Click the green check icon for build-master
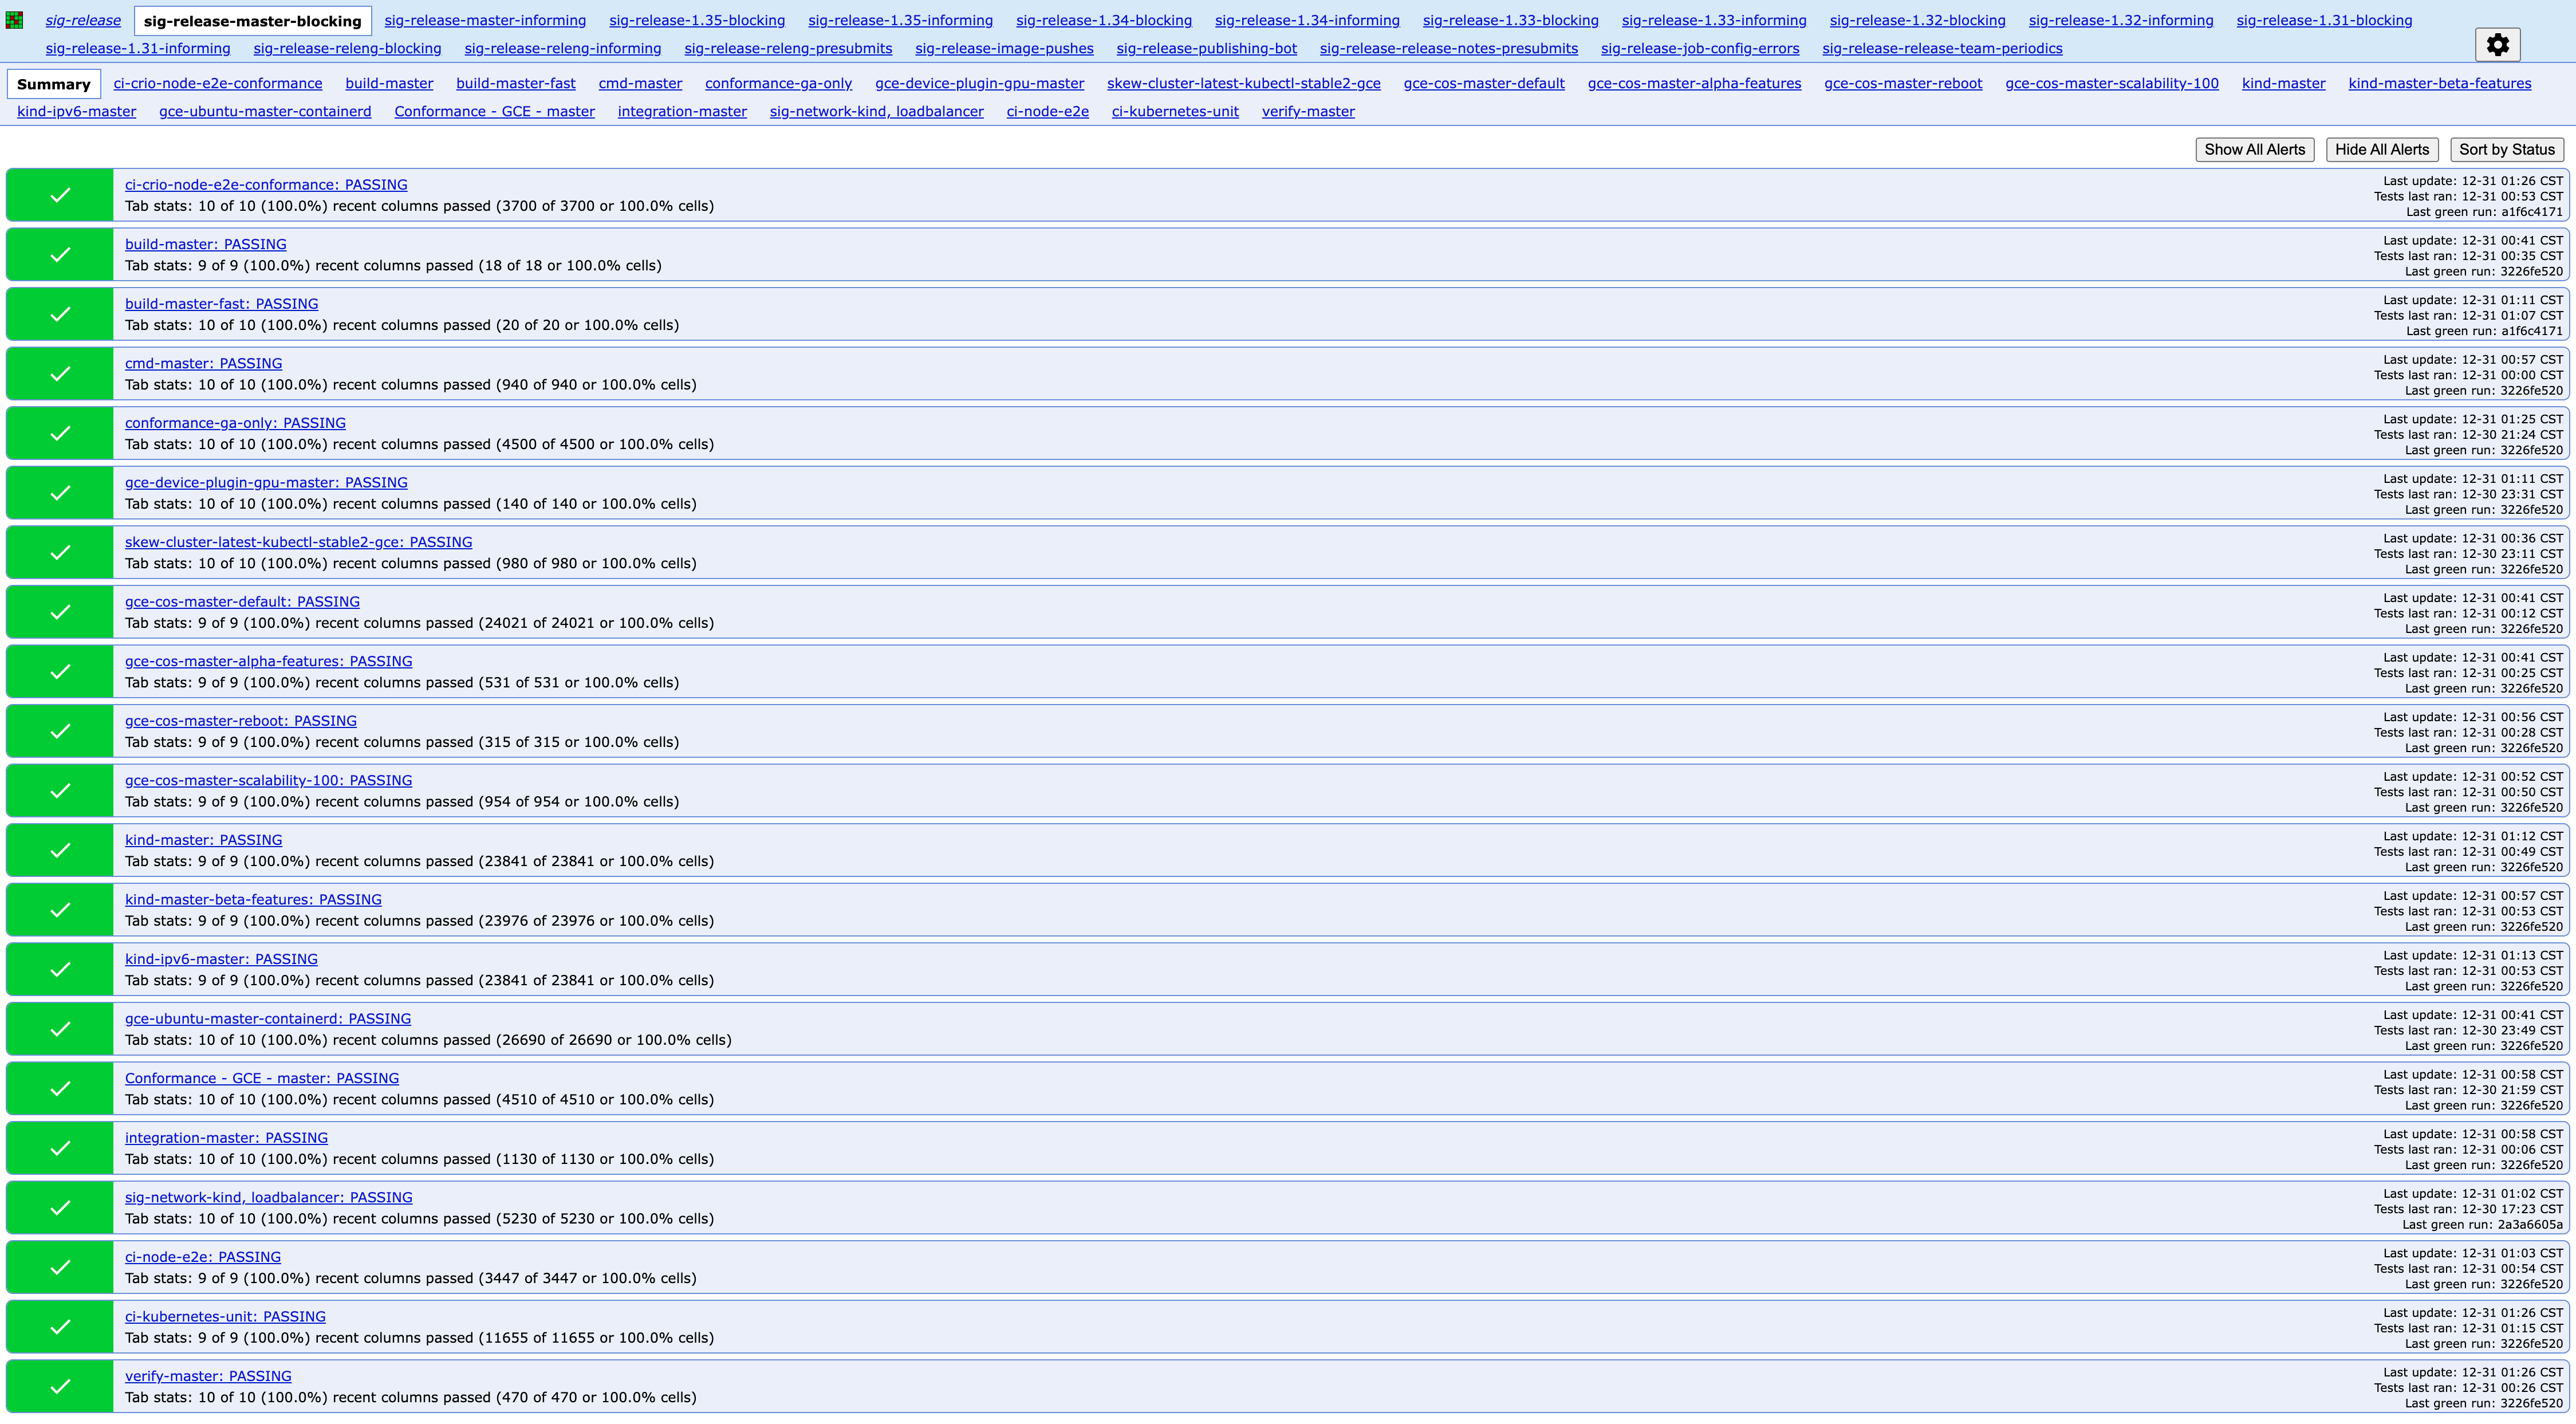The width and height of the screenshot is (2576, 1424). coord(60,254)
